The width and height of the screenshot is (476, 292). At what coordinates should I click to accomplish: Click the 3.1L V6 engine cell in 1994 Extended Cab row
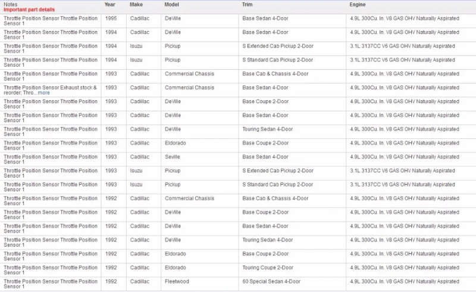tap(402, 46)
